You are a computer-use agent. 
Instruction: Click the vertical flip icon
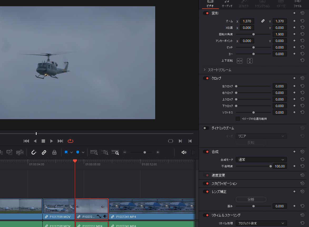(250, 61)
